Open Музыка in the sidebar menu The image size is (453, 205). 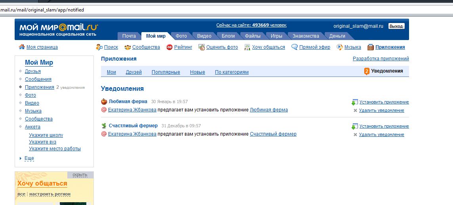coord(33,111)
